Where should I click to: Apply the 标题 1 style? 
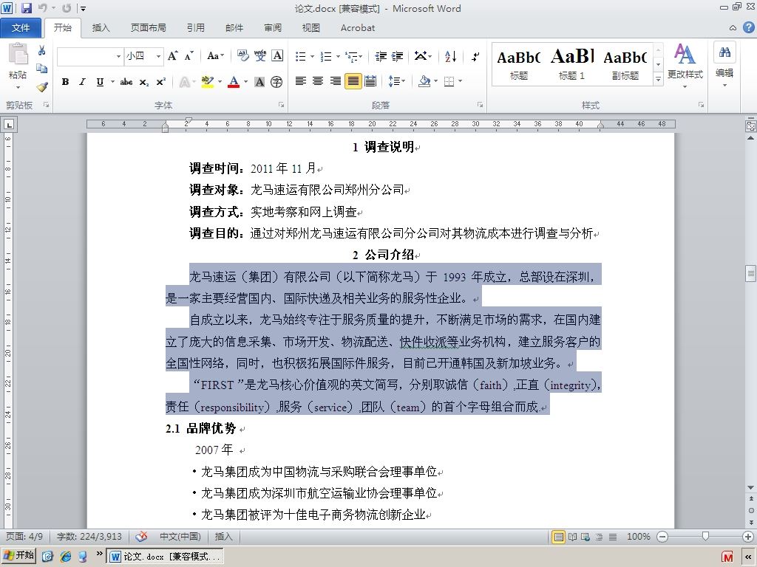pyautogui.click(x=571, y=64)
